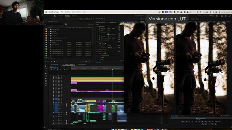Toggle Rotazione animation stopwatch

pos(99,36)
